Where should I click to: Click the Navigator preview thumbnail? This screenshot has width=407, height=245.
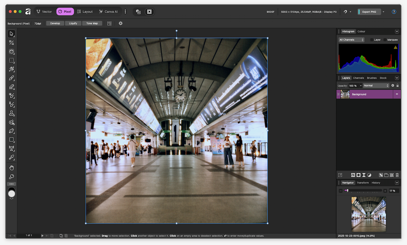coord(369,214)
